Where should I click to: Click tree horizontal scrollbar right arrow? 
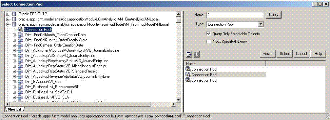coord(174,104)
